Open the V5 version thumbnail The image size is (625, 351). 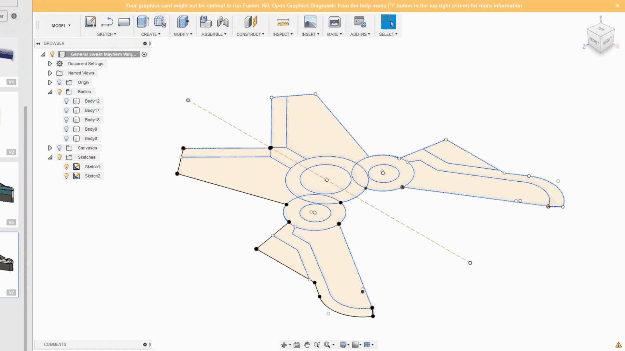point(9,195)
